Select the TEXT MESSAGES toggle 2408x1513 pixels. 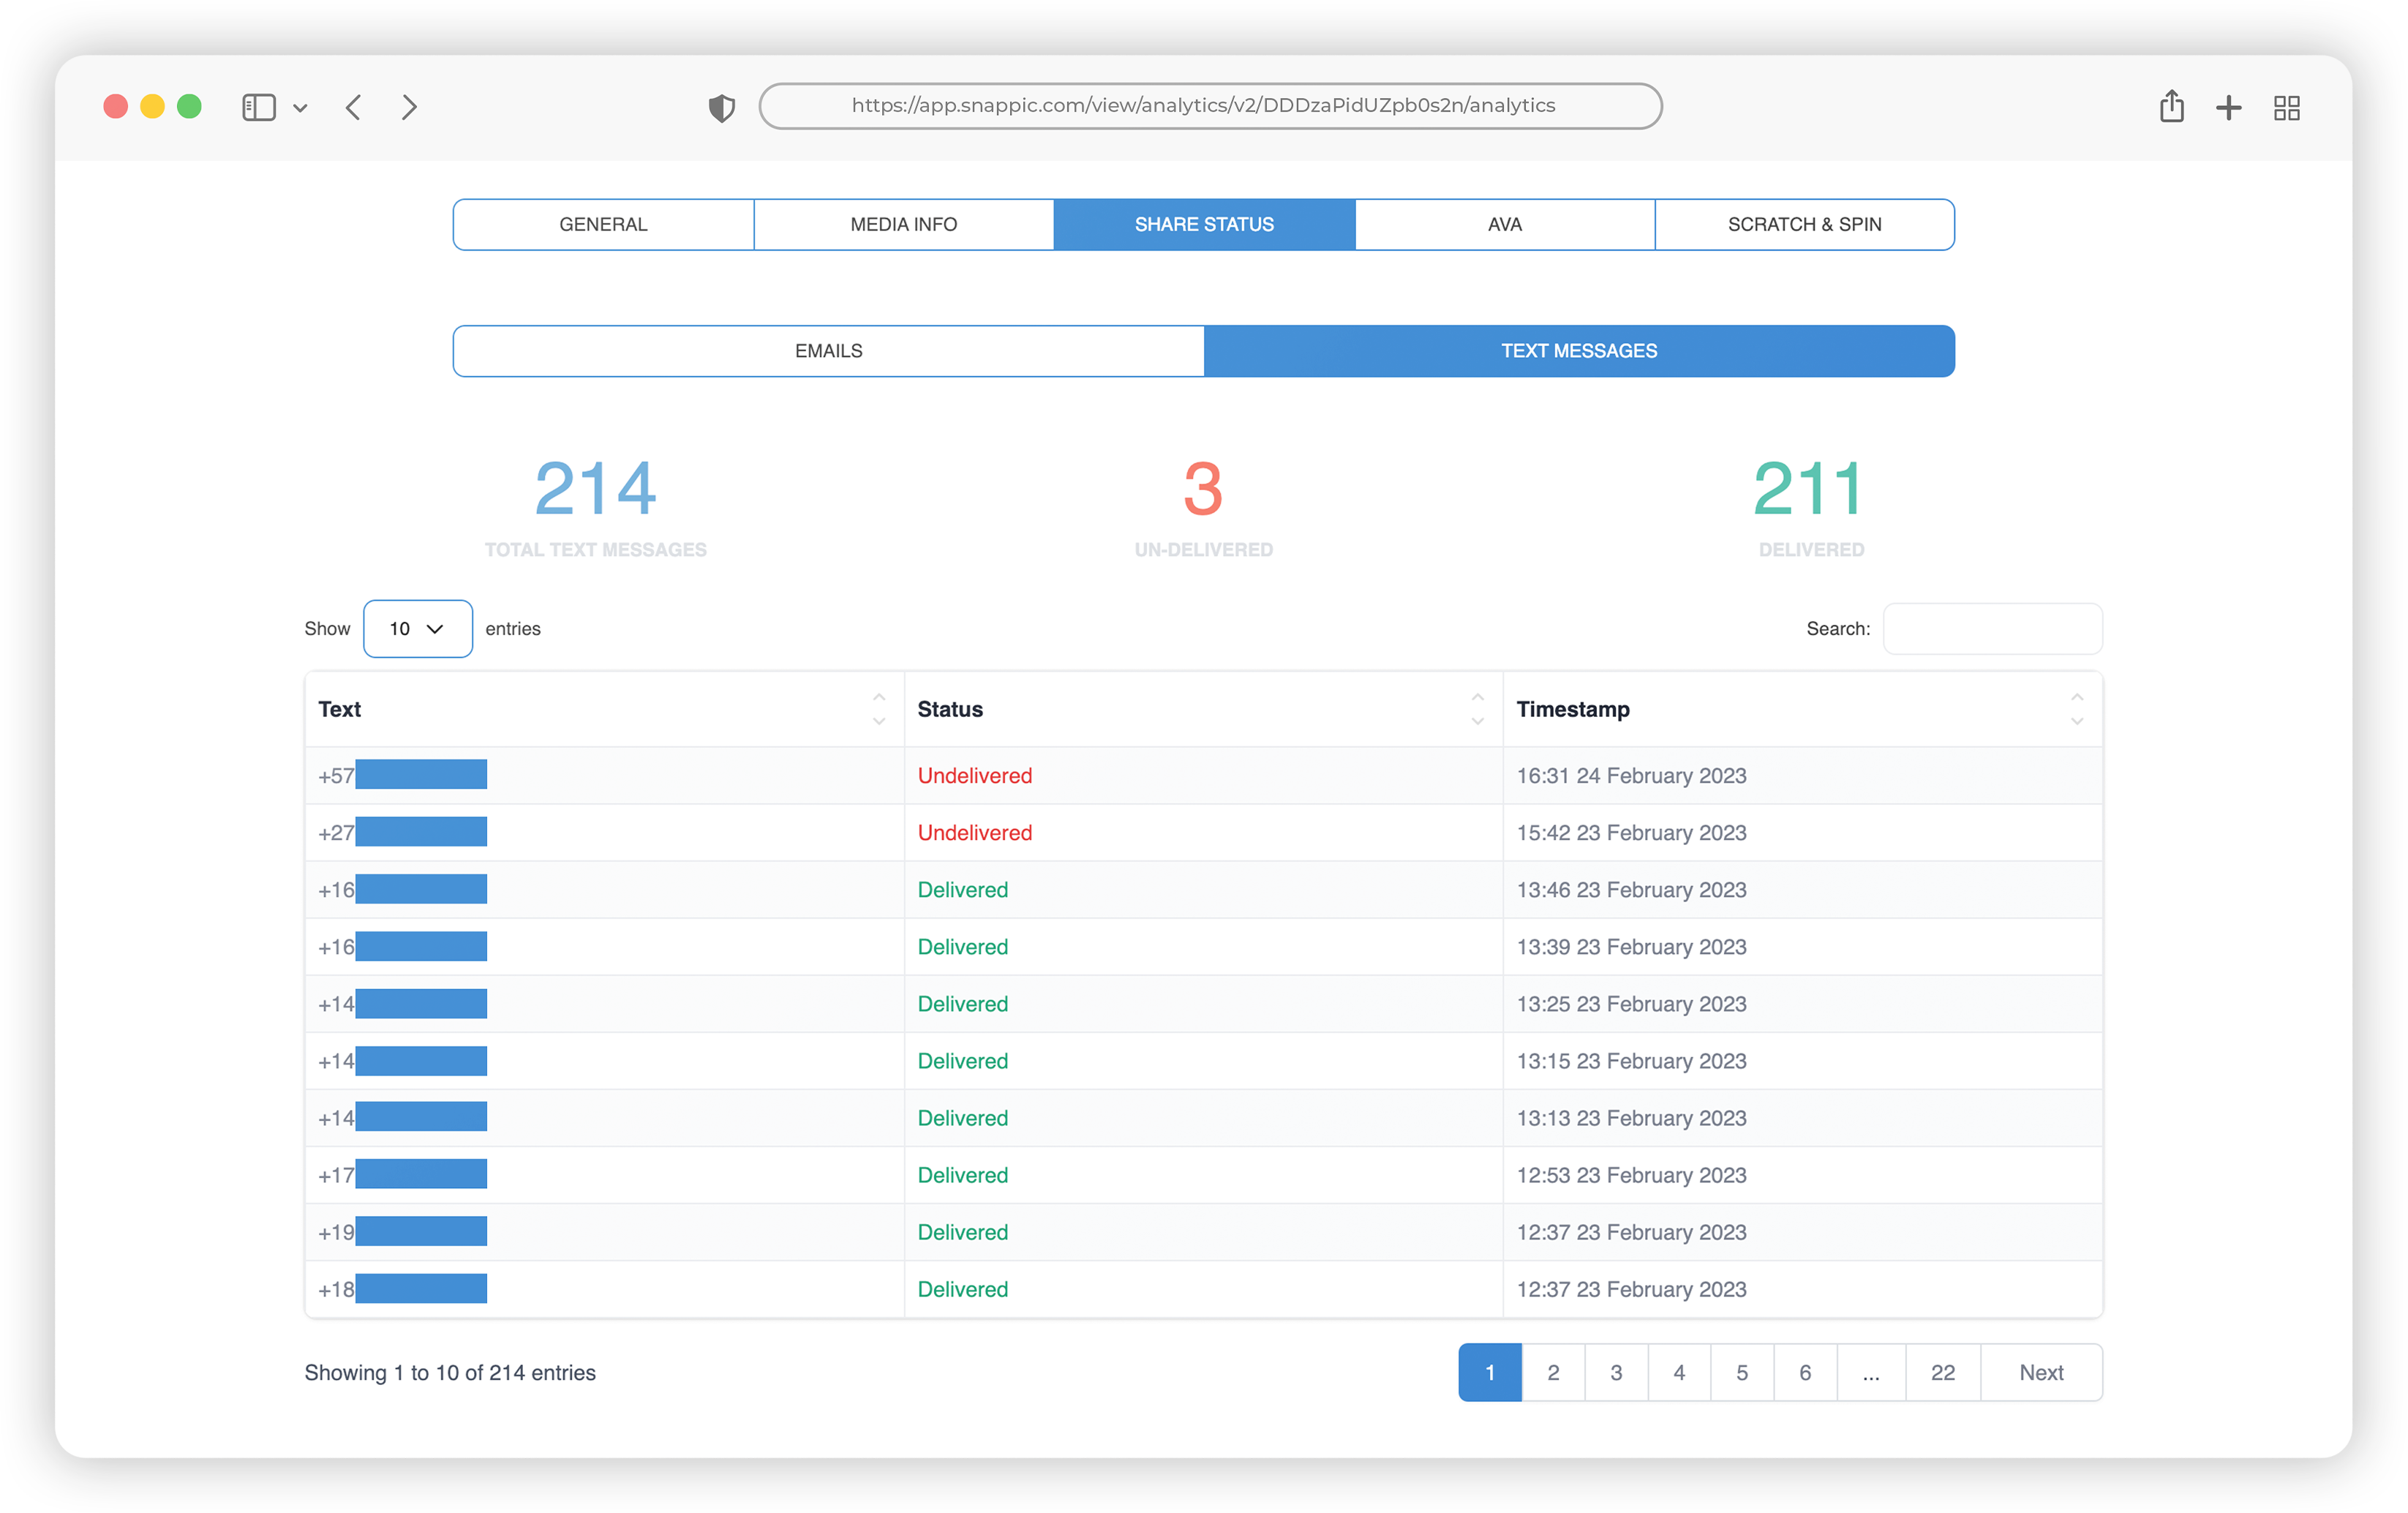[x=1578, y=351]
